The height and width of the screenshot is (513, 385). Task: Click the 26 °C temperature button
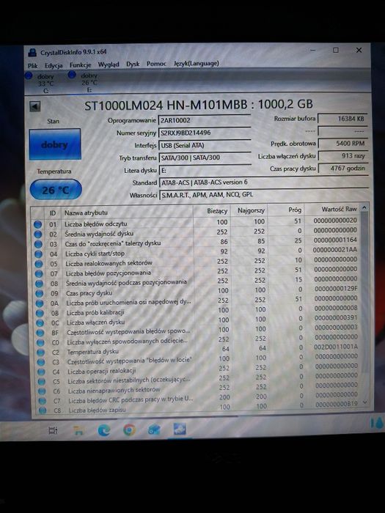tap(56, 189)
